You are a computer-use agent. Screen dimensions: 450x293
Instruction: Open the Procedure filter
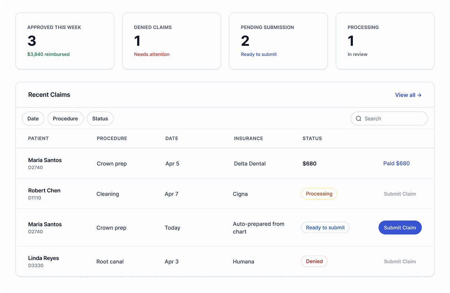[x=65, y=119]
